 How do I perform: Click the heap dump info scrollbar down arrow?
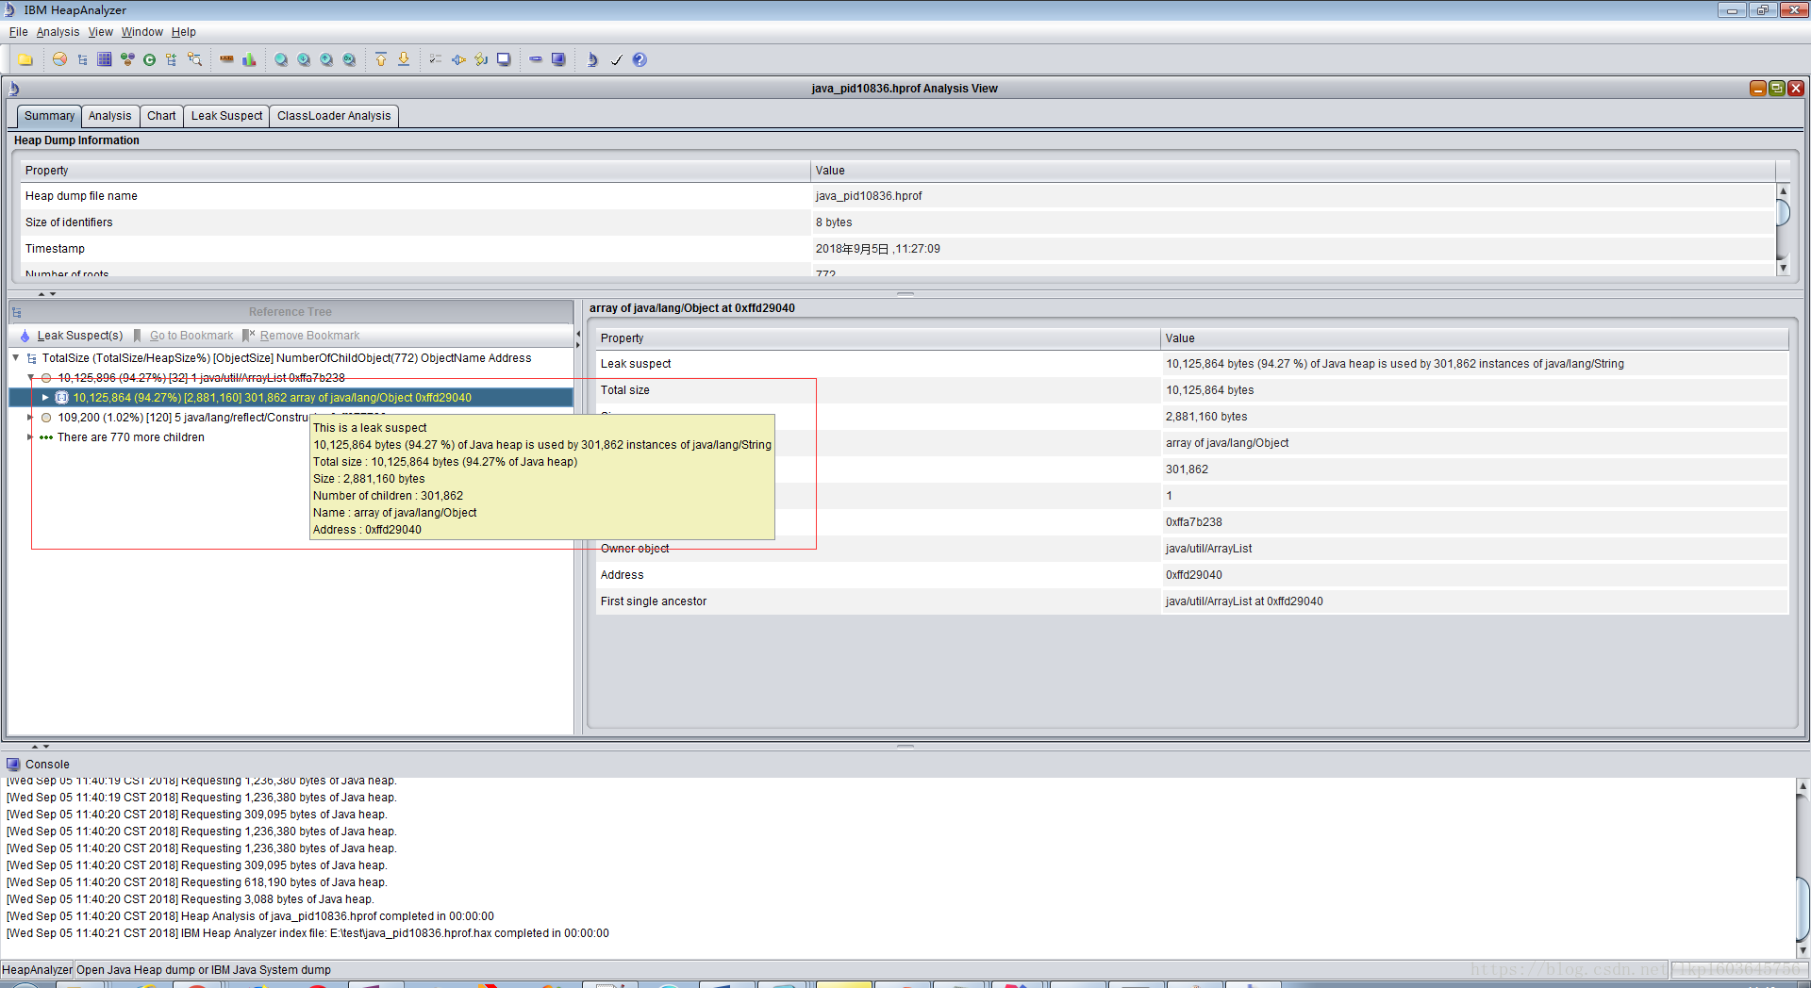pos(1783,268)
